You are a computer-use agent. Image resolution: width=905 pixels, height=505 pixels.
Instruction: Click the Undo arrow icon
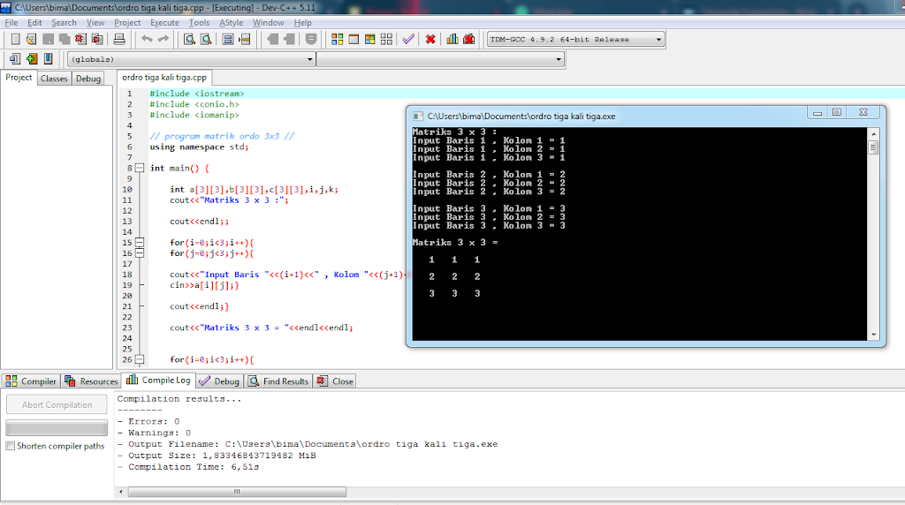click(147, 39)
